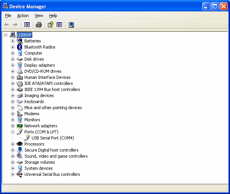Screen dimensions: 230x194
Task: Expand the Batteries node
Action: pyautogui.click(x=13, y=41)
